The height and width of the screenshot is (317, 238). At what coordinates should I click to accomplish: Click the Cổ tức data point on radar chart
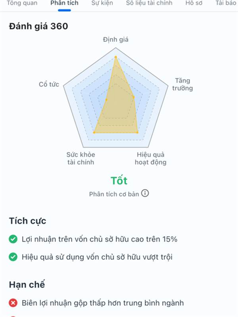pos(106,100)
